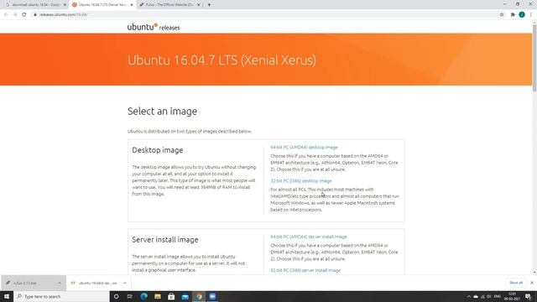Viewport: 537px width, 302px height.
Task: Open the taskbar clock and date
Action: pyautogui.click(x=513, y=296)
